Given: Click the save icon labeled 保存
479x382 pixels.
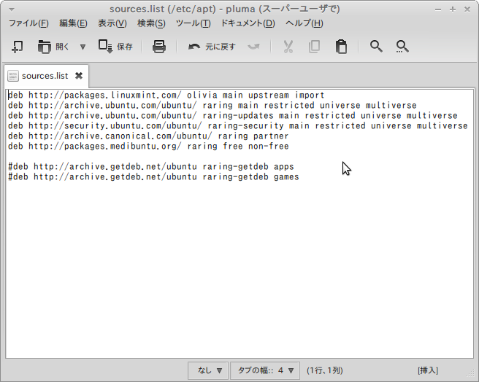Looking at the screenshot, I should click(x=106, y=47).
